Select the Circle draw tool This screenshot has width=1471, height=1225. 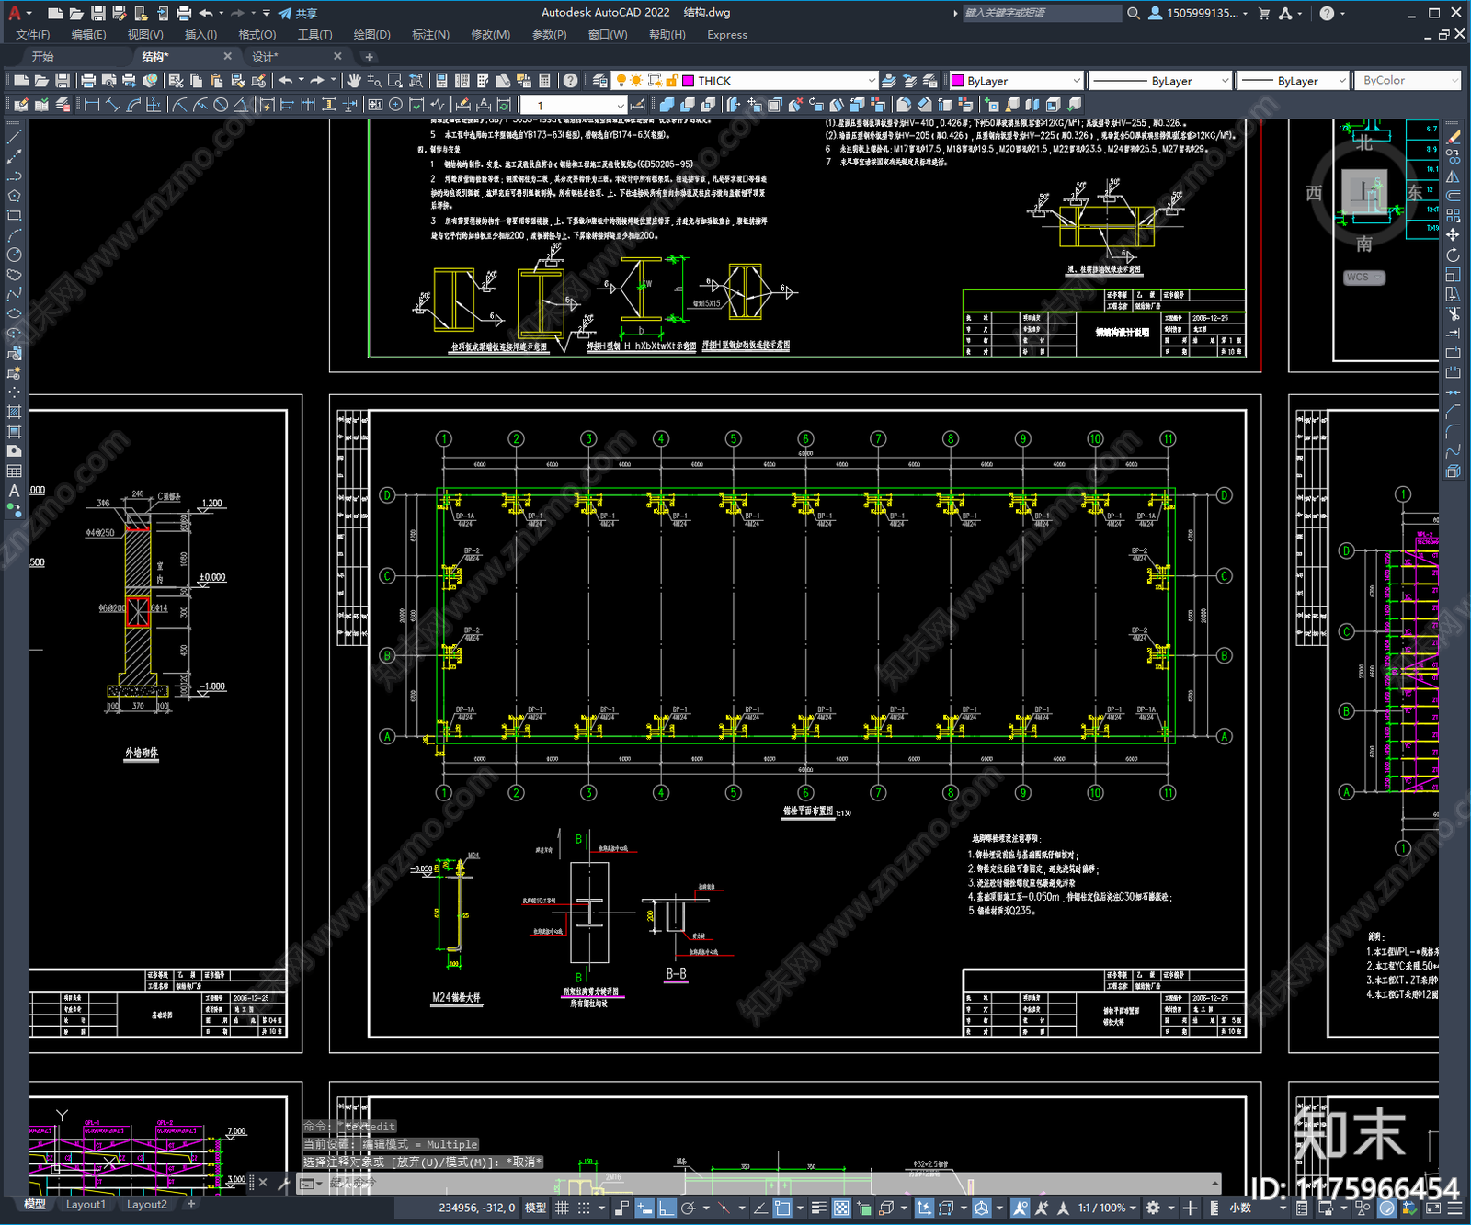tap(14, 255)
